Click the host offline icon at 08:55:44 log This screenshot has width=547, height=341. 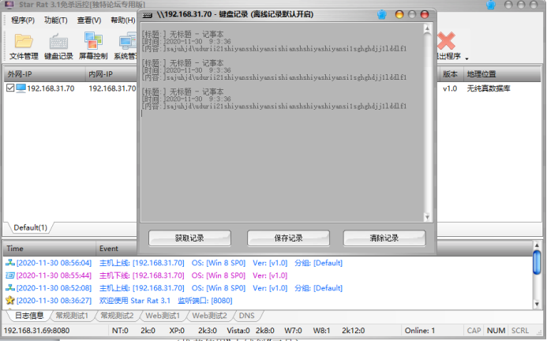click(x=10, y=275)
